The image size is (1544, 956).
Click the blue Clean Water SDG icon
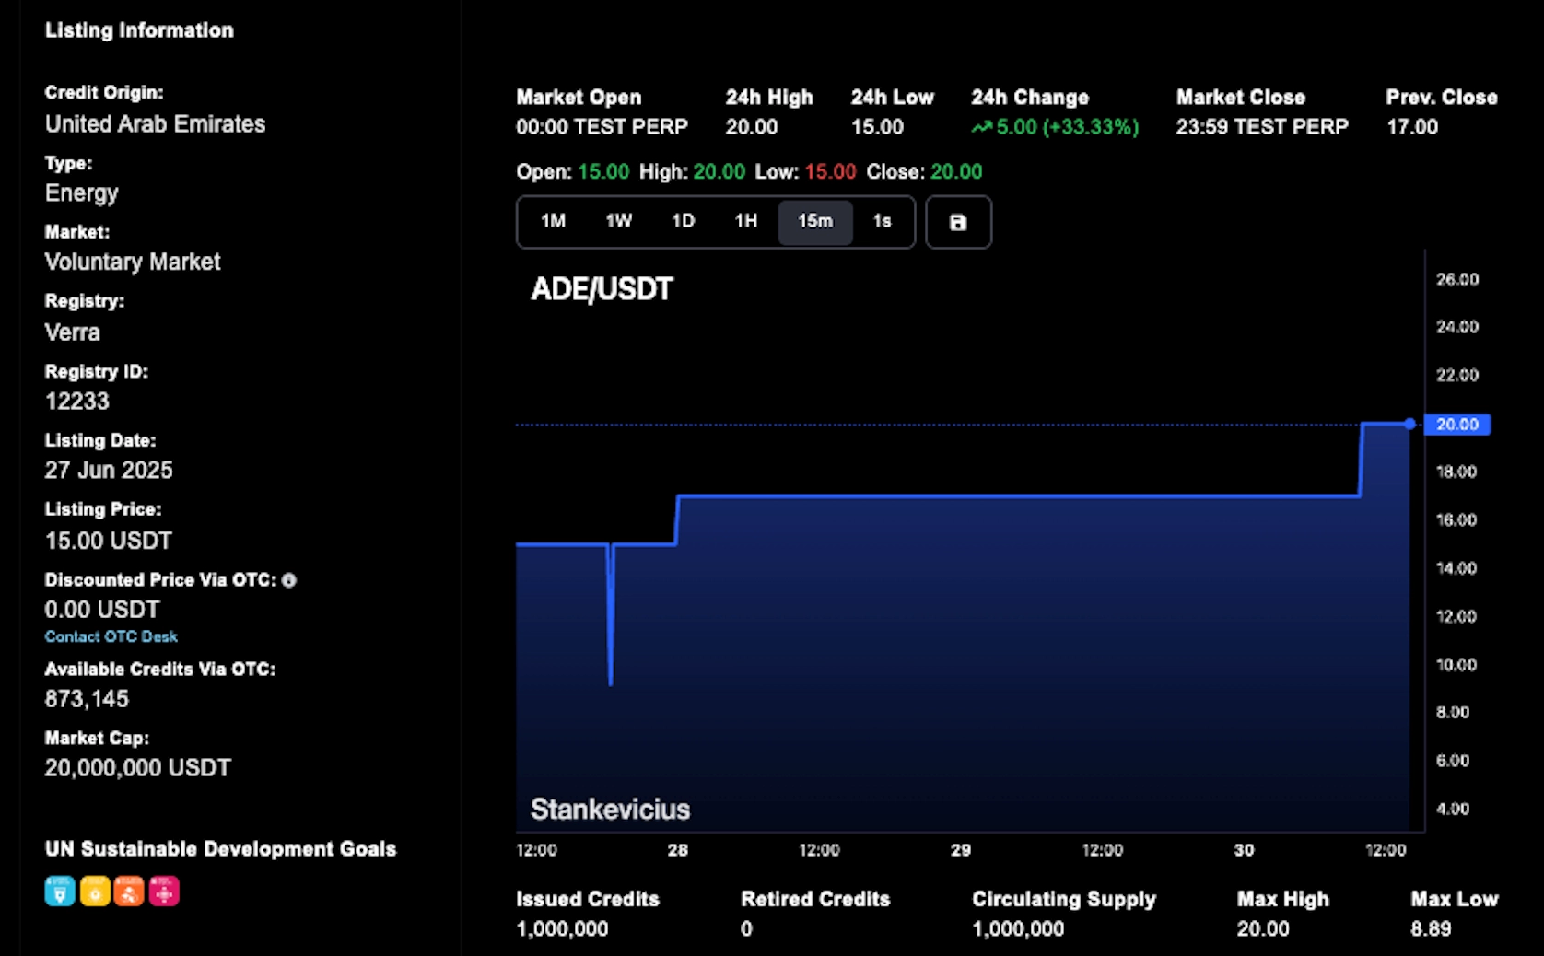tap(60, 891)
